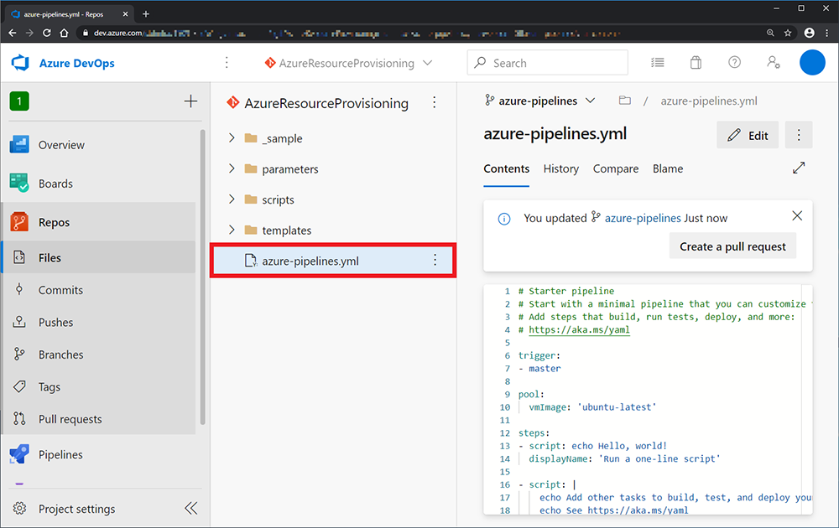Open the User settings icon
The height and width of the screenshot is (528, 839).
tap(774, 63)
